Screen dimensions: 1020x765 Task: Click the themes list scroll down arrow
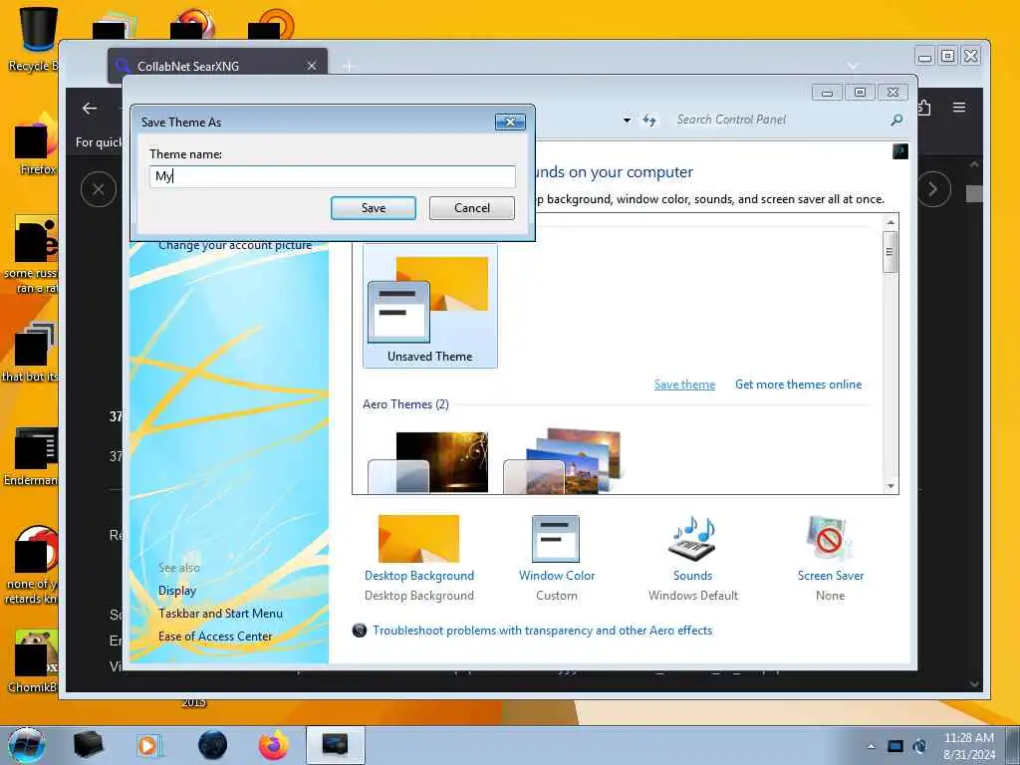[891, 486]
